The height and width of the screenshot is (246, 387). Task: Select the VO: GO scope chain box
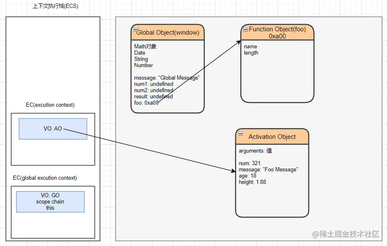50,202
